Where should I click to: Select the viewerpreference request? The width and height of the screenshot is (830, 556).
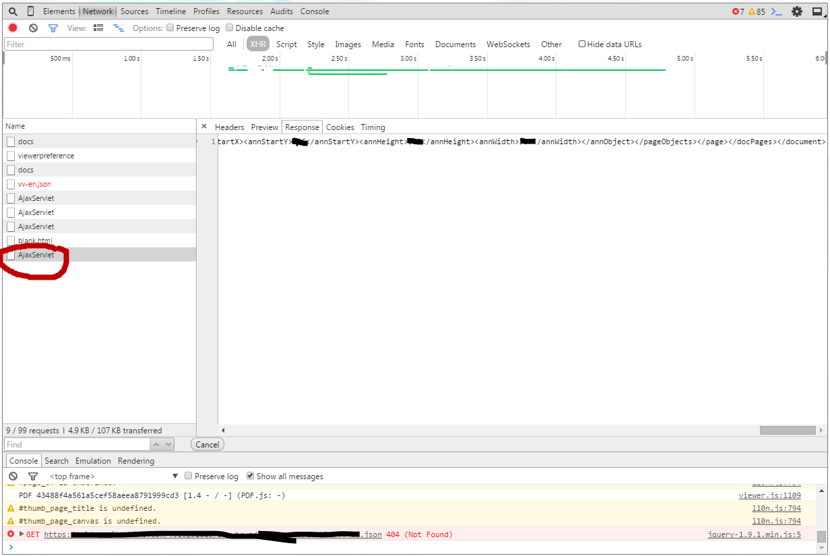[100, 156]
